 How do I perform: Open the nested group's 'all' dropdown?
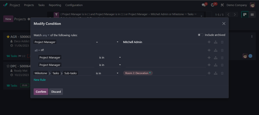click(x=37, y=50)
